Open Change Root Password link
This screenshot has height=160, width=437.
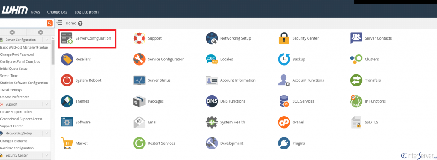pyautogui.click(x=17, y=54)
